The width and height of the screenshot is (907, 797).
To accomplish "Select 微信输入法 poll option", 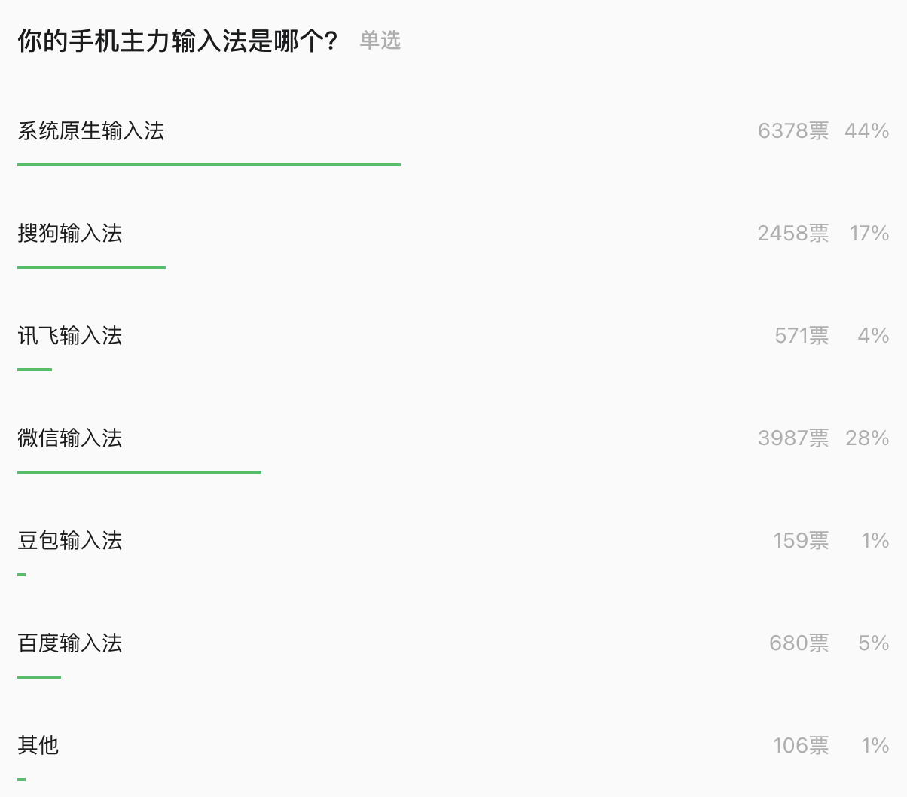I will (x=70, y=438).
